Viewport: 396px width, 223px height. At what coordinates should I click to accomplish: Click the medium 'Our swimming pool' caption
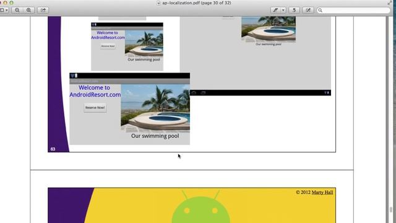click(144, 59)
